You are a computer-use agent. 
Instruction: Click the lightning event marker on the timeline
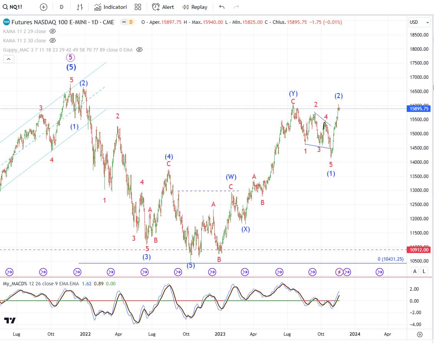339,272
